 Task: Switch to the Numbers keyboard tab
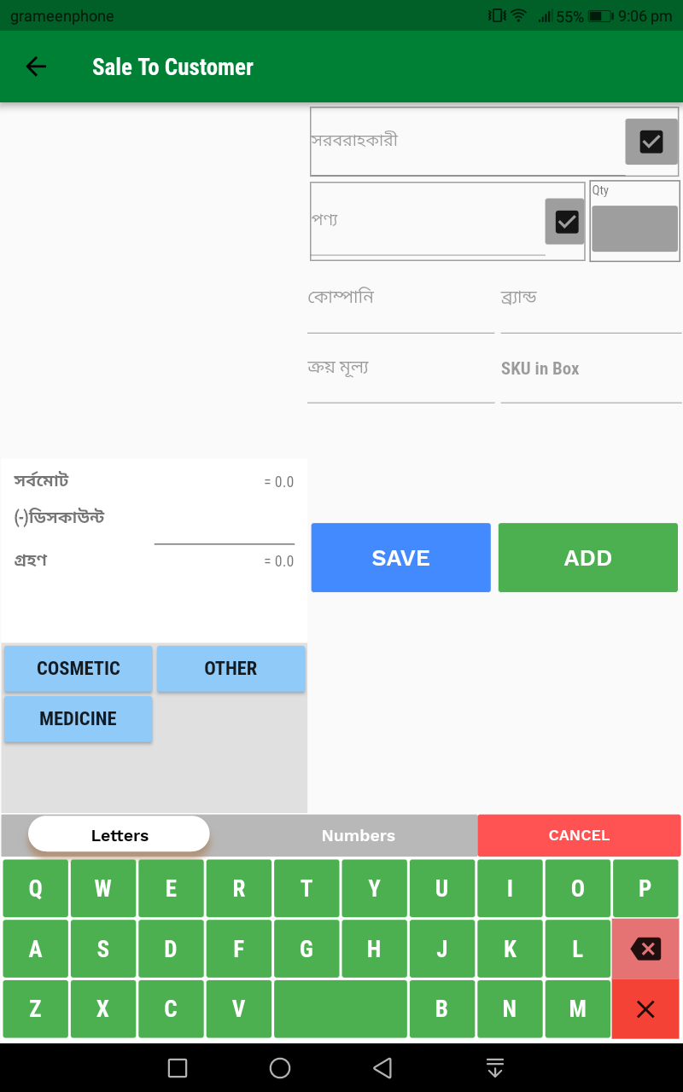click(359, 835)
